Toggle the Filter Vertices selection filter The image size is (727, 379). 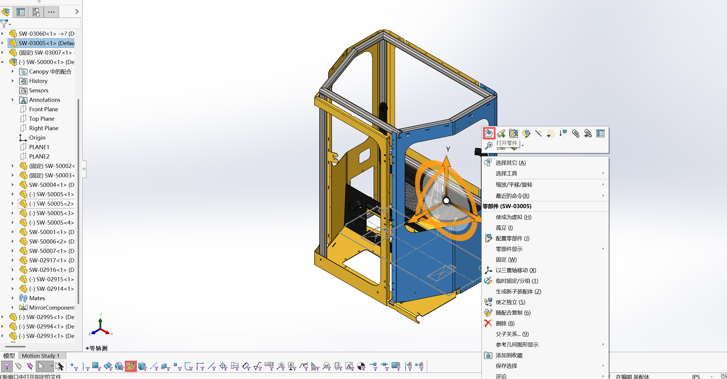click(x=74, y=366)
